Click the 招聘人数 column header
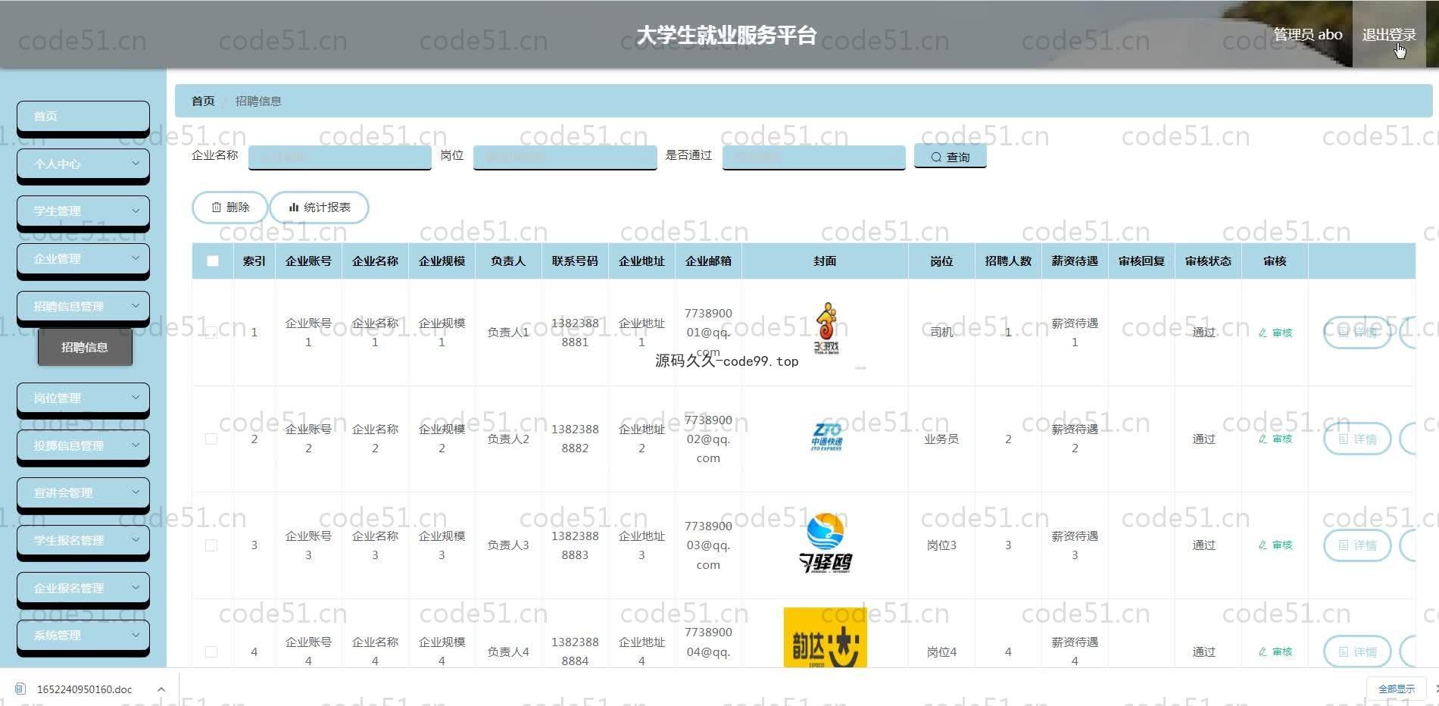 tap(1008, 261)
